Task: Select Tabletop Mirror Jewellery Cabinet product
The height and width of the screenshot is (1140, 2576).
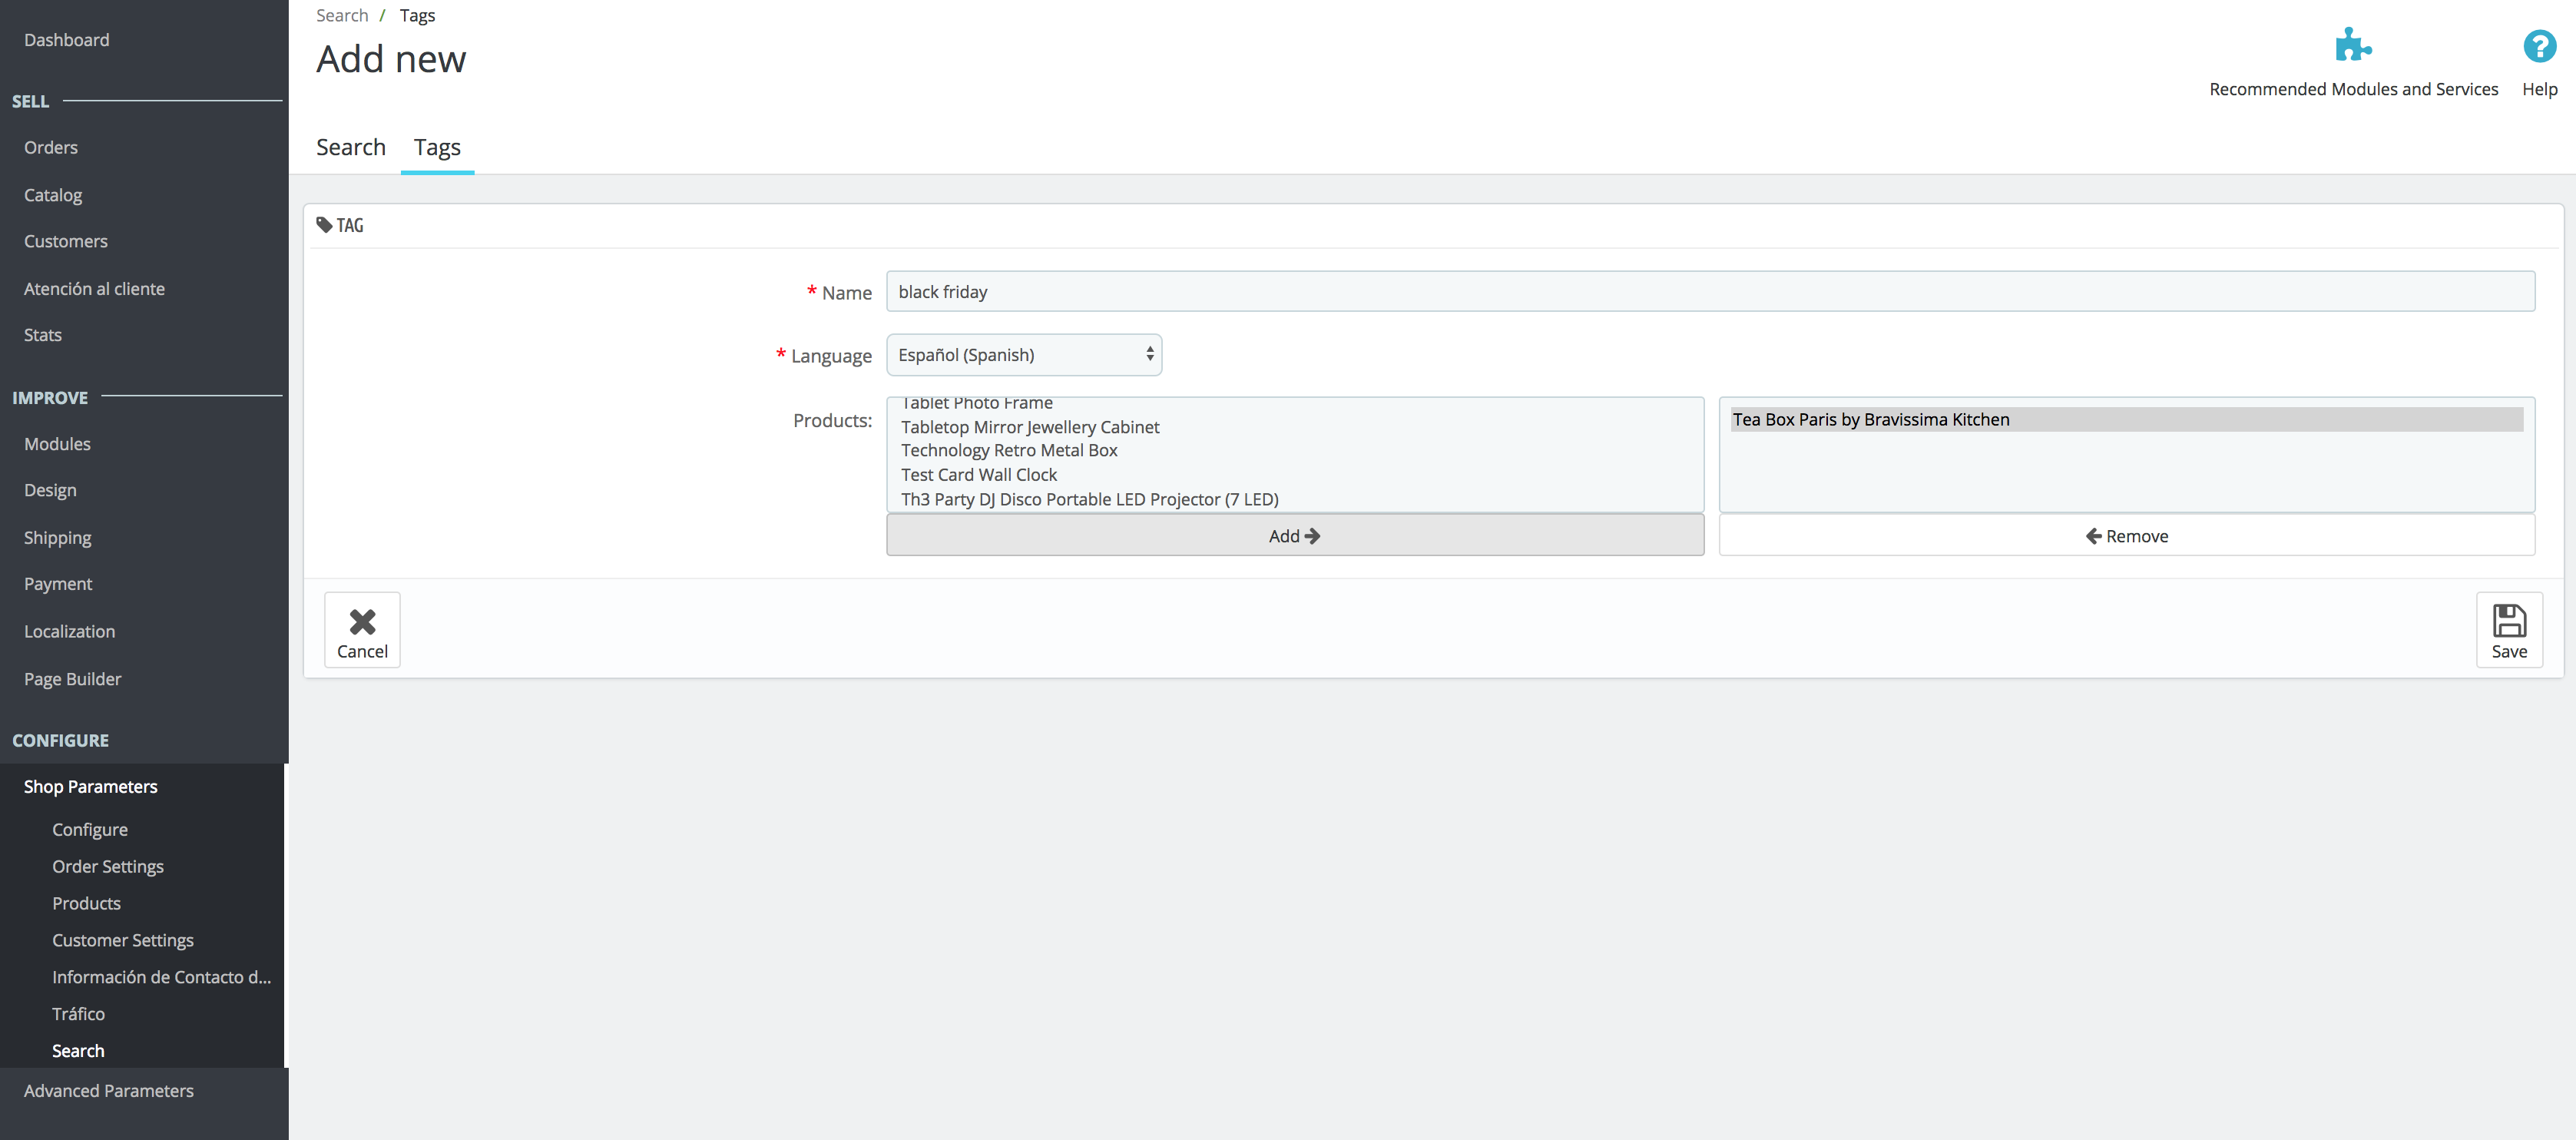Action: [x=1029, y=427]
